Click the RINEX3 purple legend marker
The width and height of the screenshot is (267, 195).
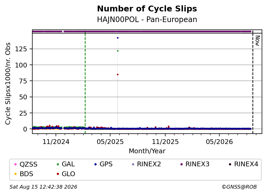pos(181,164)
